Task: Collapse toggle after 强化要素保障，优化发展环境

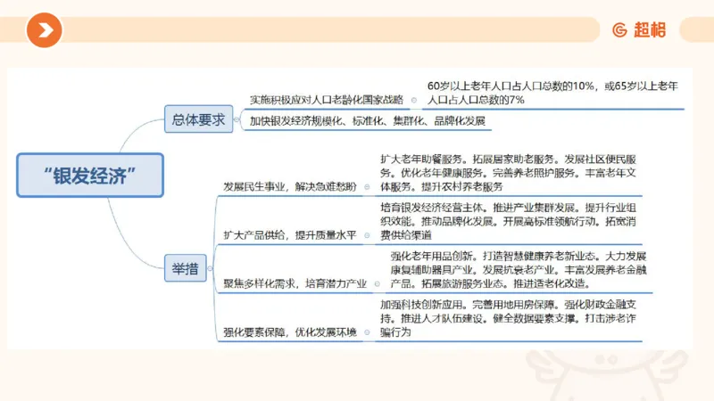Action: (x=367, y=332)
